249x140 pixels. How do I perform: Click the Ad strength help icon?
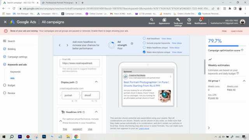point(132,44)
